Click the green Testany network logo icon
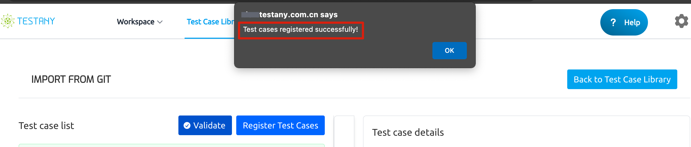Image resolution: width=691 pixels, height=147 pixels. (8, 21)
